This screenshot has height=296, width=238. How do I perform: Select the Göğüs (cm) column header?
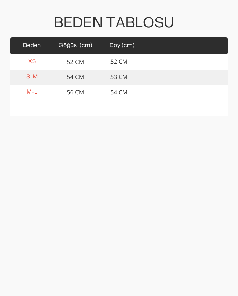(75, 45)
